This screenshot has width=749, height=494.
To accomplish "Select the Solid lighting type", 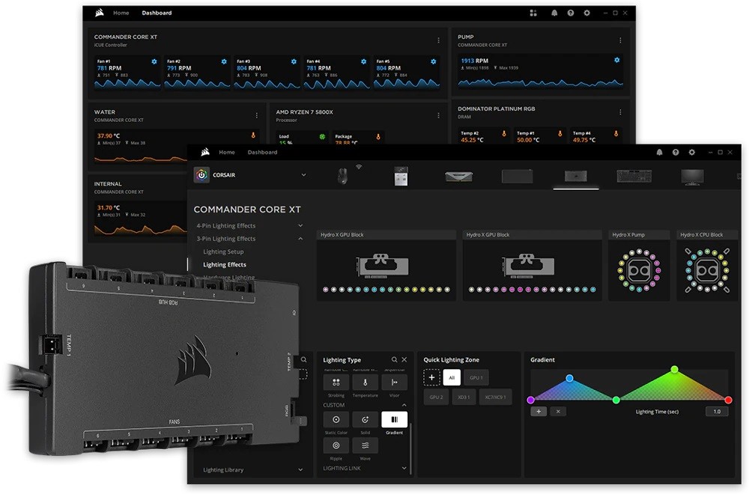I will [365, 420].
